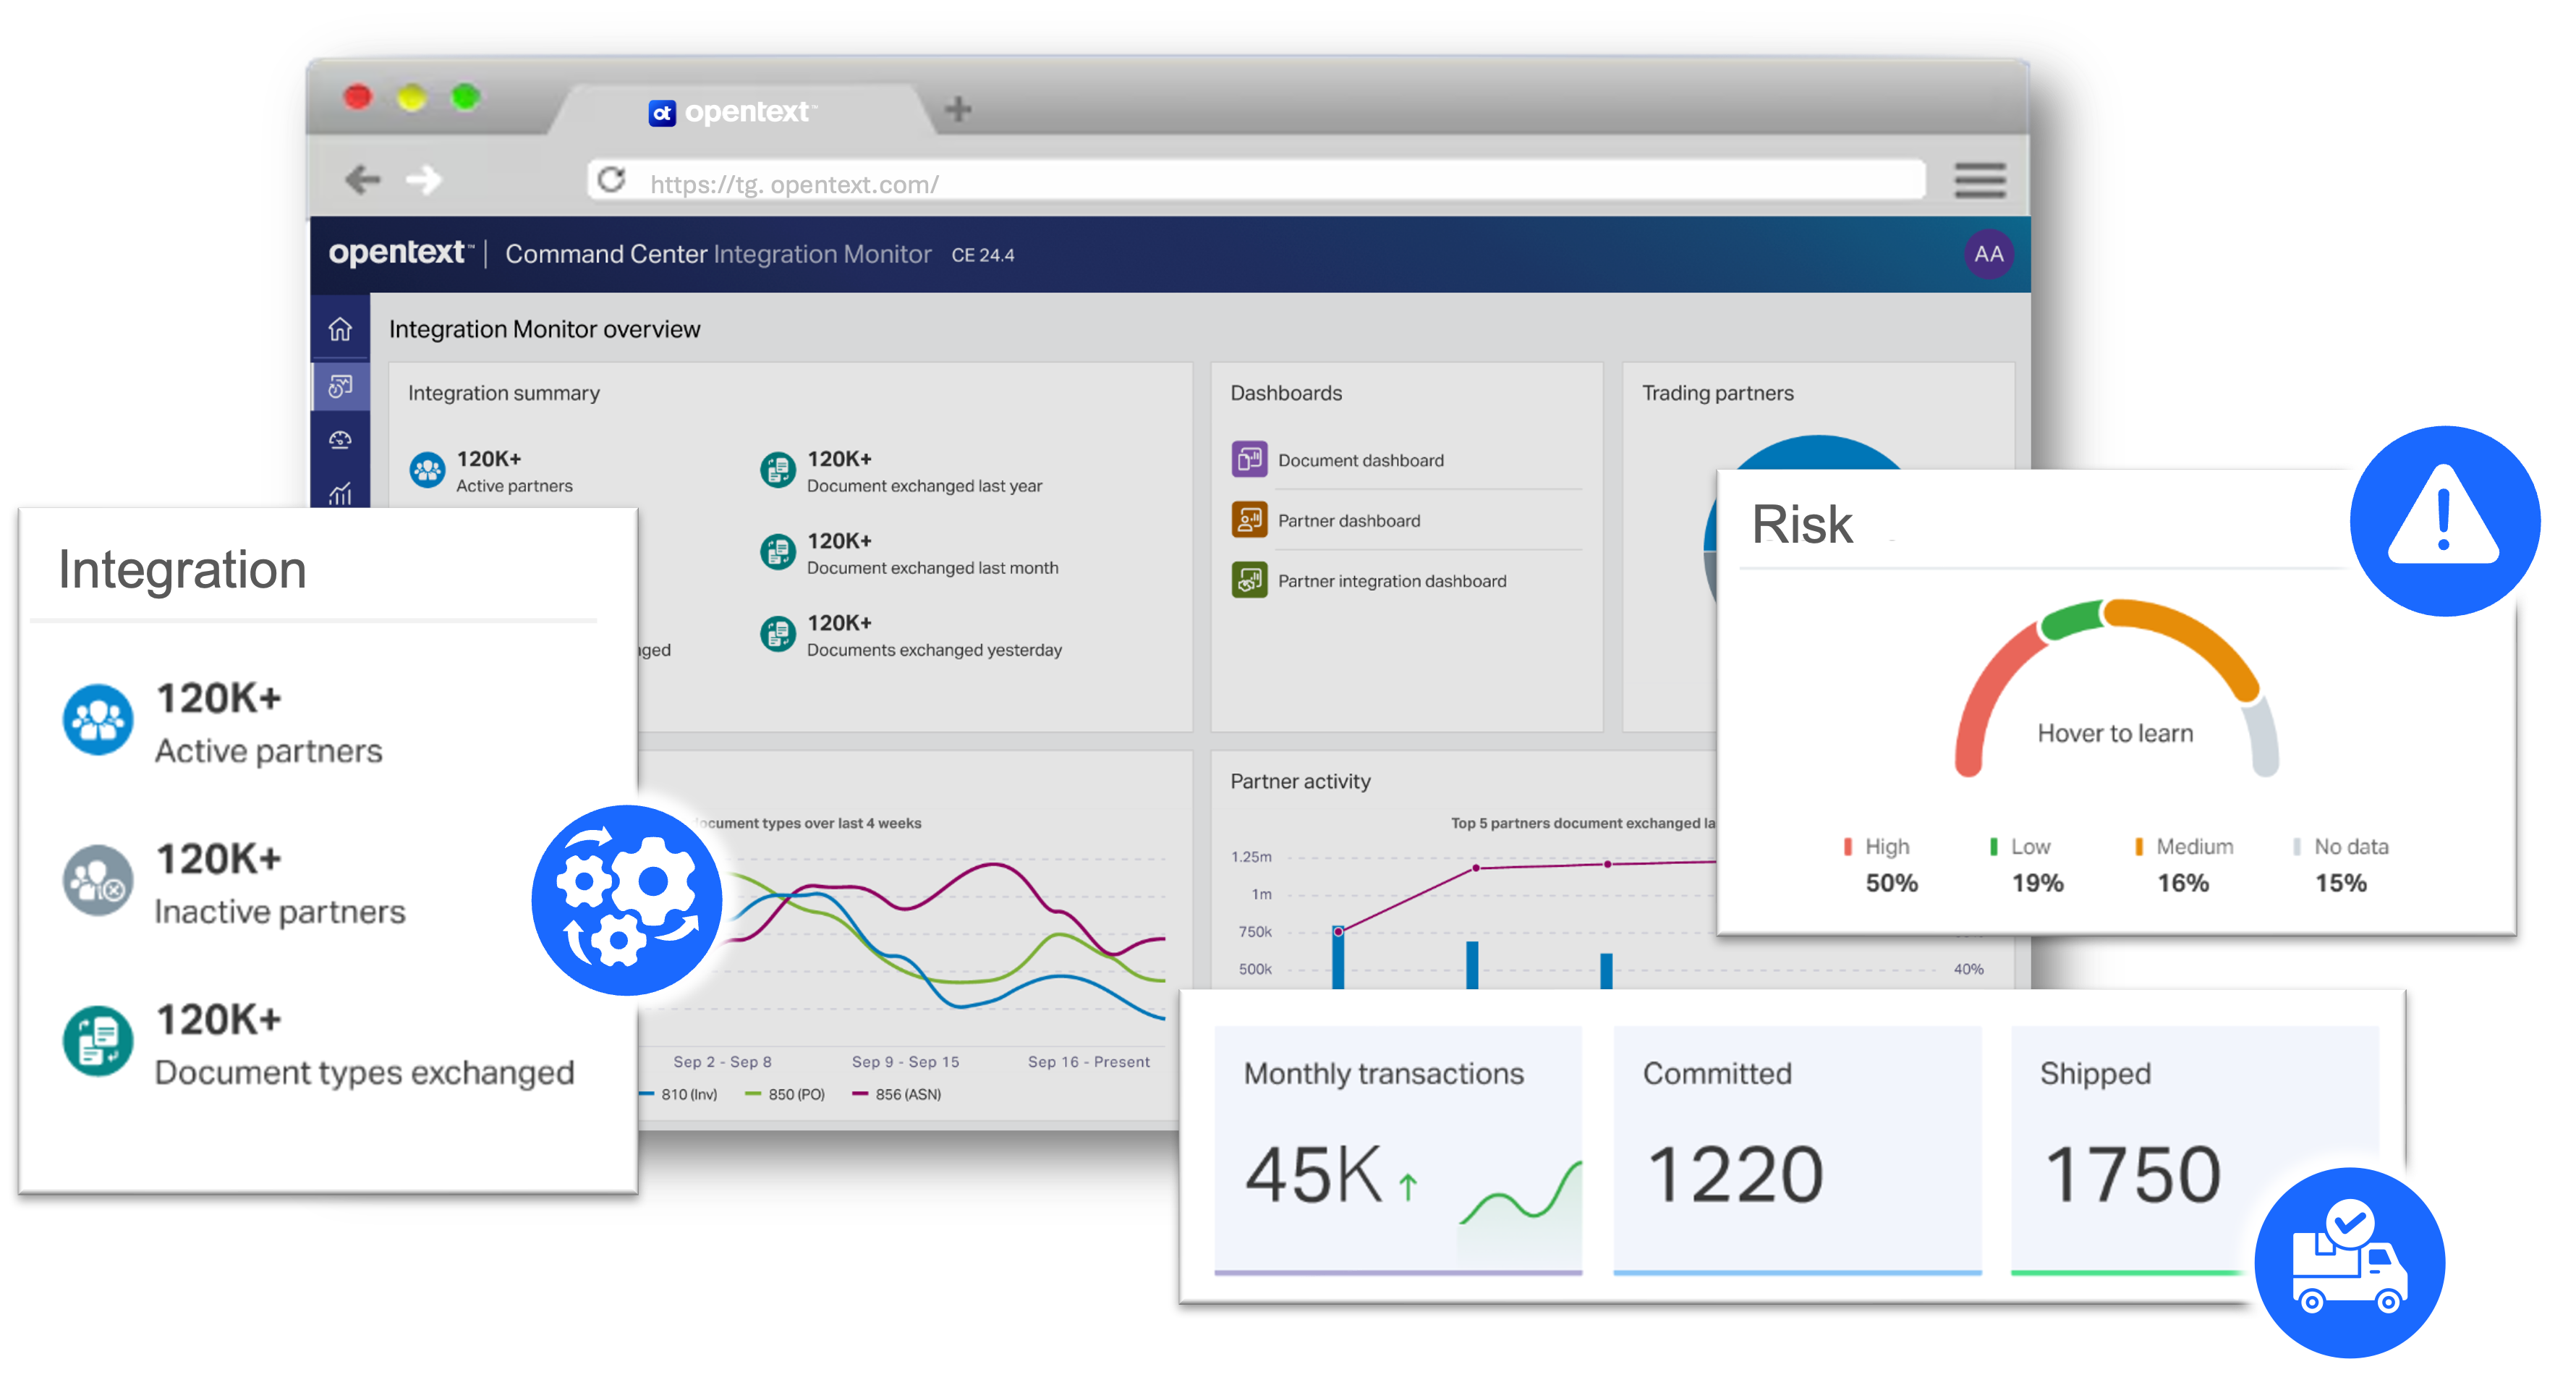This screenshot has height=1393, width=2576.
Task: Click the green Partner integration dashboard icon
Action: [1249, 580]
